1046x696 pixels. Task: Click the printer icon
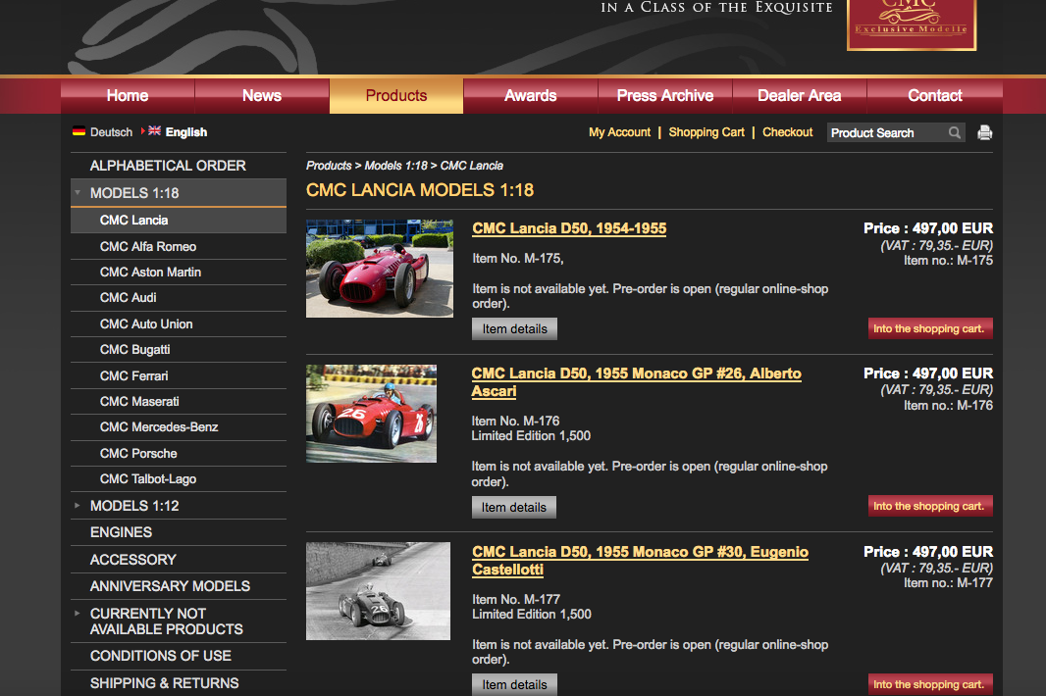(984, 132)
